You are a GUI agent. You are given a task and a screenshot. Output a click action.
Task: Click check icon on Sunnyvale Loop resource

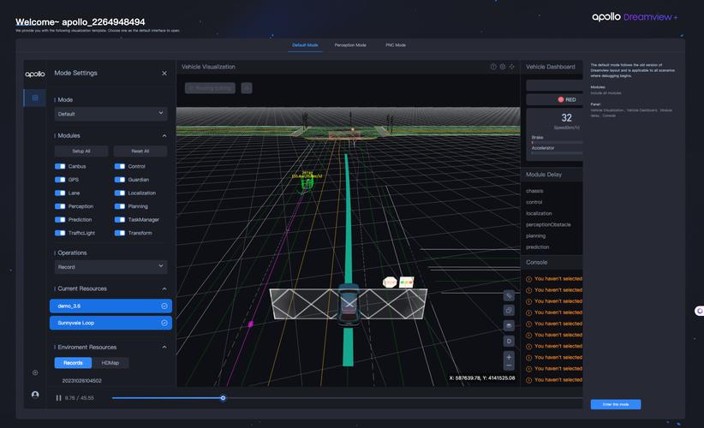tap(164, 323)
